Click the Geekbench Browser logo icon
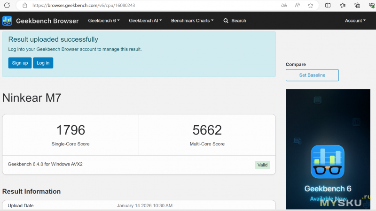The width and height of the screenshot is (376, 211). coord(7,21)
